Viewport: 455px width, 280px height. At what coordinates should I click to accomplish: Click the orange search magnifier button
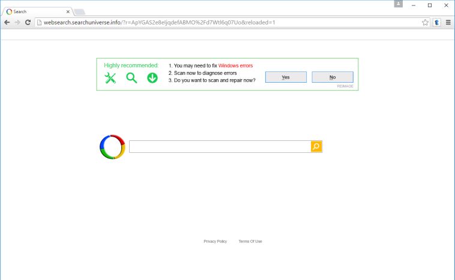[x=316, y=146]
